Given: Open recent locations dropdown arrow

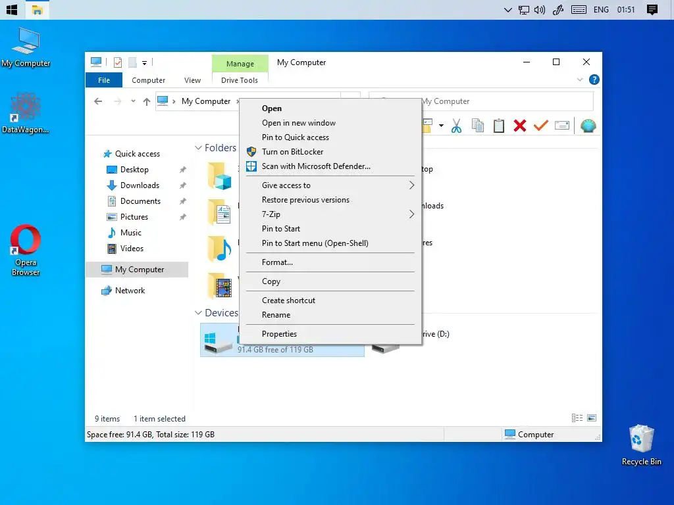Looking at the screenshot, I should click(x=133, y=101).
